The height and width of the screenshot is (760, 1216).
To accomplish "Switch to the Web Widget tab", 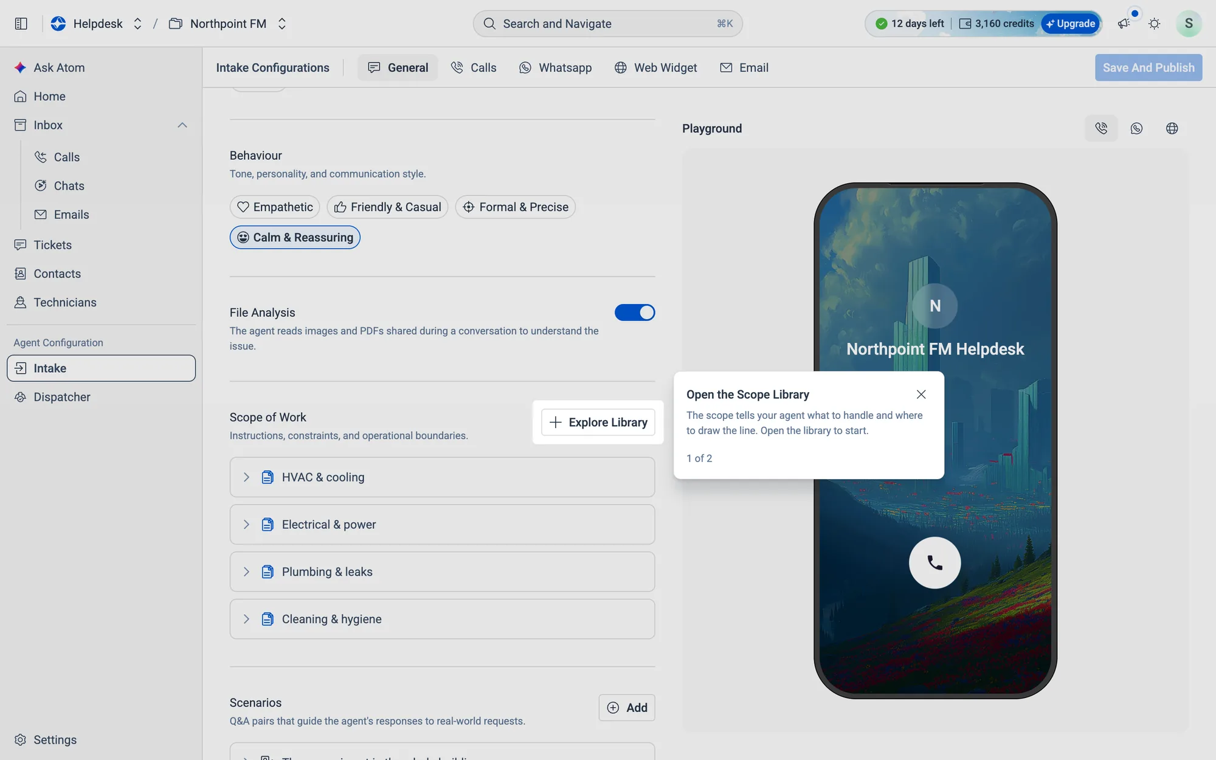I will click(656, 67).
